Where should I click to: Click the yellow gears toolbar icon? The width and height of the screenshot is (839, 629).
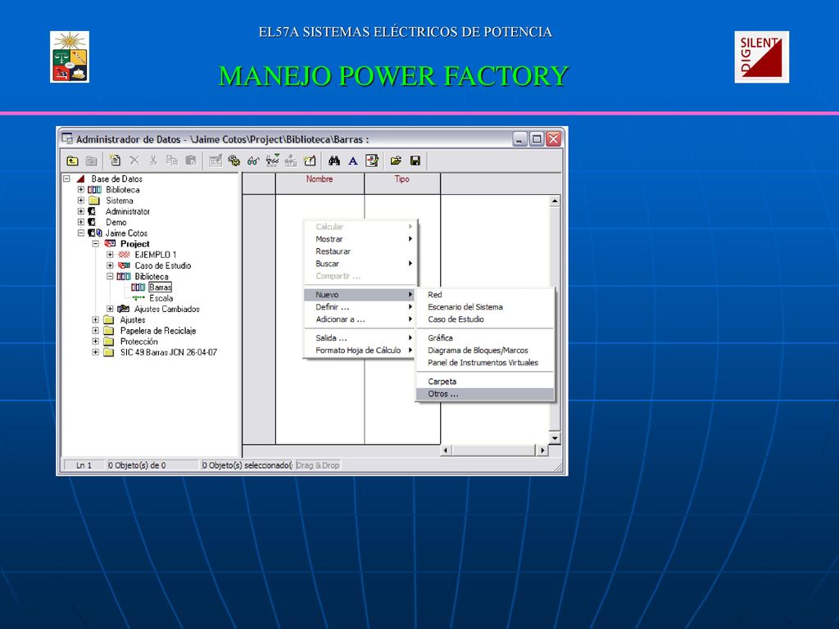coord(234,161)
